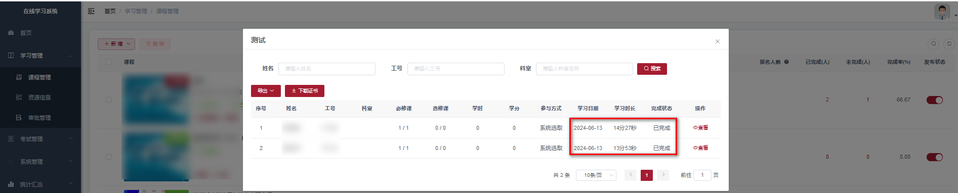Click the 报名人数 help icon

click(786, 62)
